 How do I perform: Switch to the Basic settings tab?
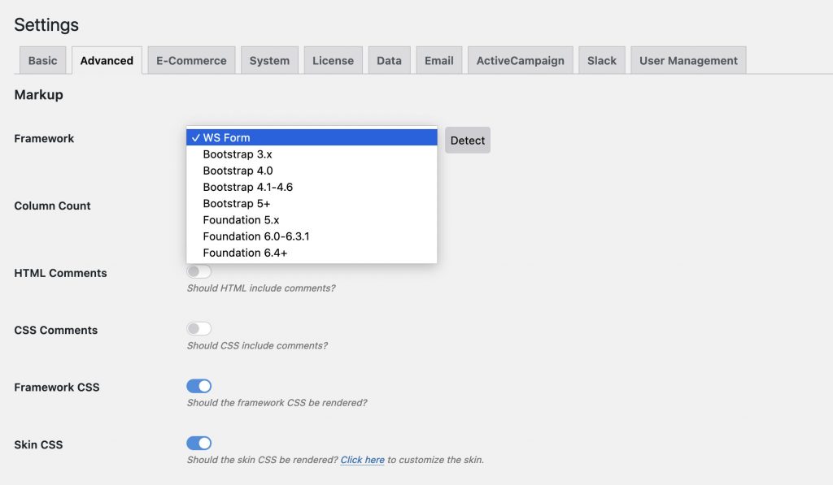41,59
